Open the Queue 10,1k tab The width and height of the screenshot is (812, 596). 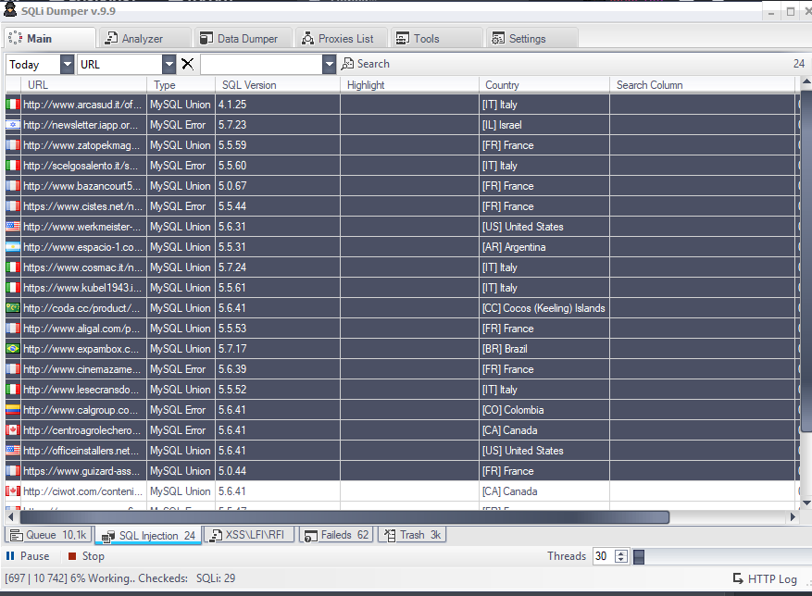(x=49, y=535)
